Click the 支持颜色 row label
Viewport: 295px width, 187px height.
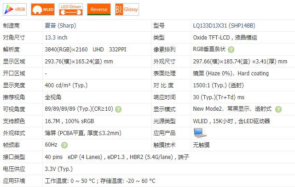coord(14,121)
